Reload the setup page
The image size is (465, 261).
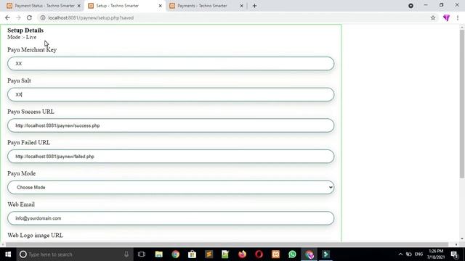pyautogui.click(x=29, y=17)
